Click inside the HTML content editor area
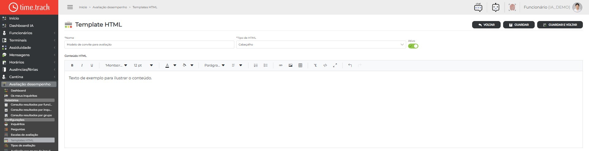 323,109
